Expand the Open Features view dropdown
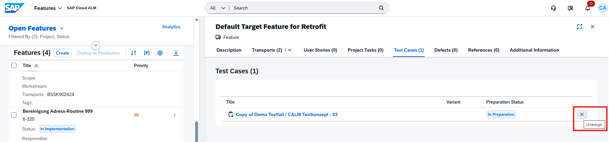This screenshot has width=609, height=142. click(62, 28)
